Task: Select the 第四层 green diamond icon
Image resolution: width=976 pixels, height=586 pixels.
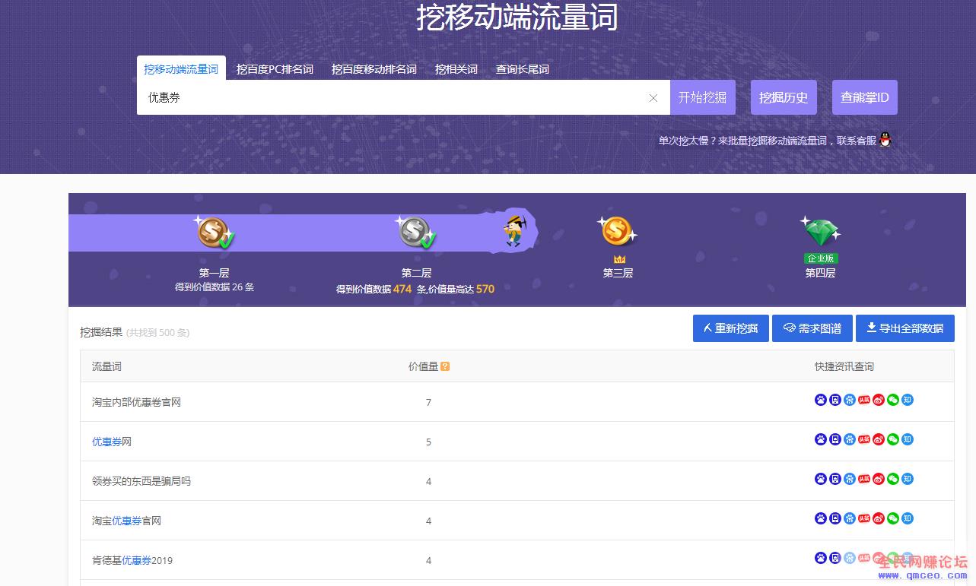Action: click(x=820, y=231)
